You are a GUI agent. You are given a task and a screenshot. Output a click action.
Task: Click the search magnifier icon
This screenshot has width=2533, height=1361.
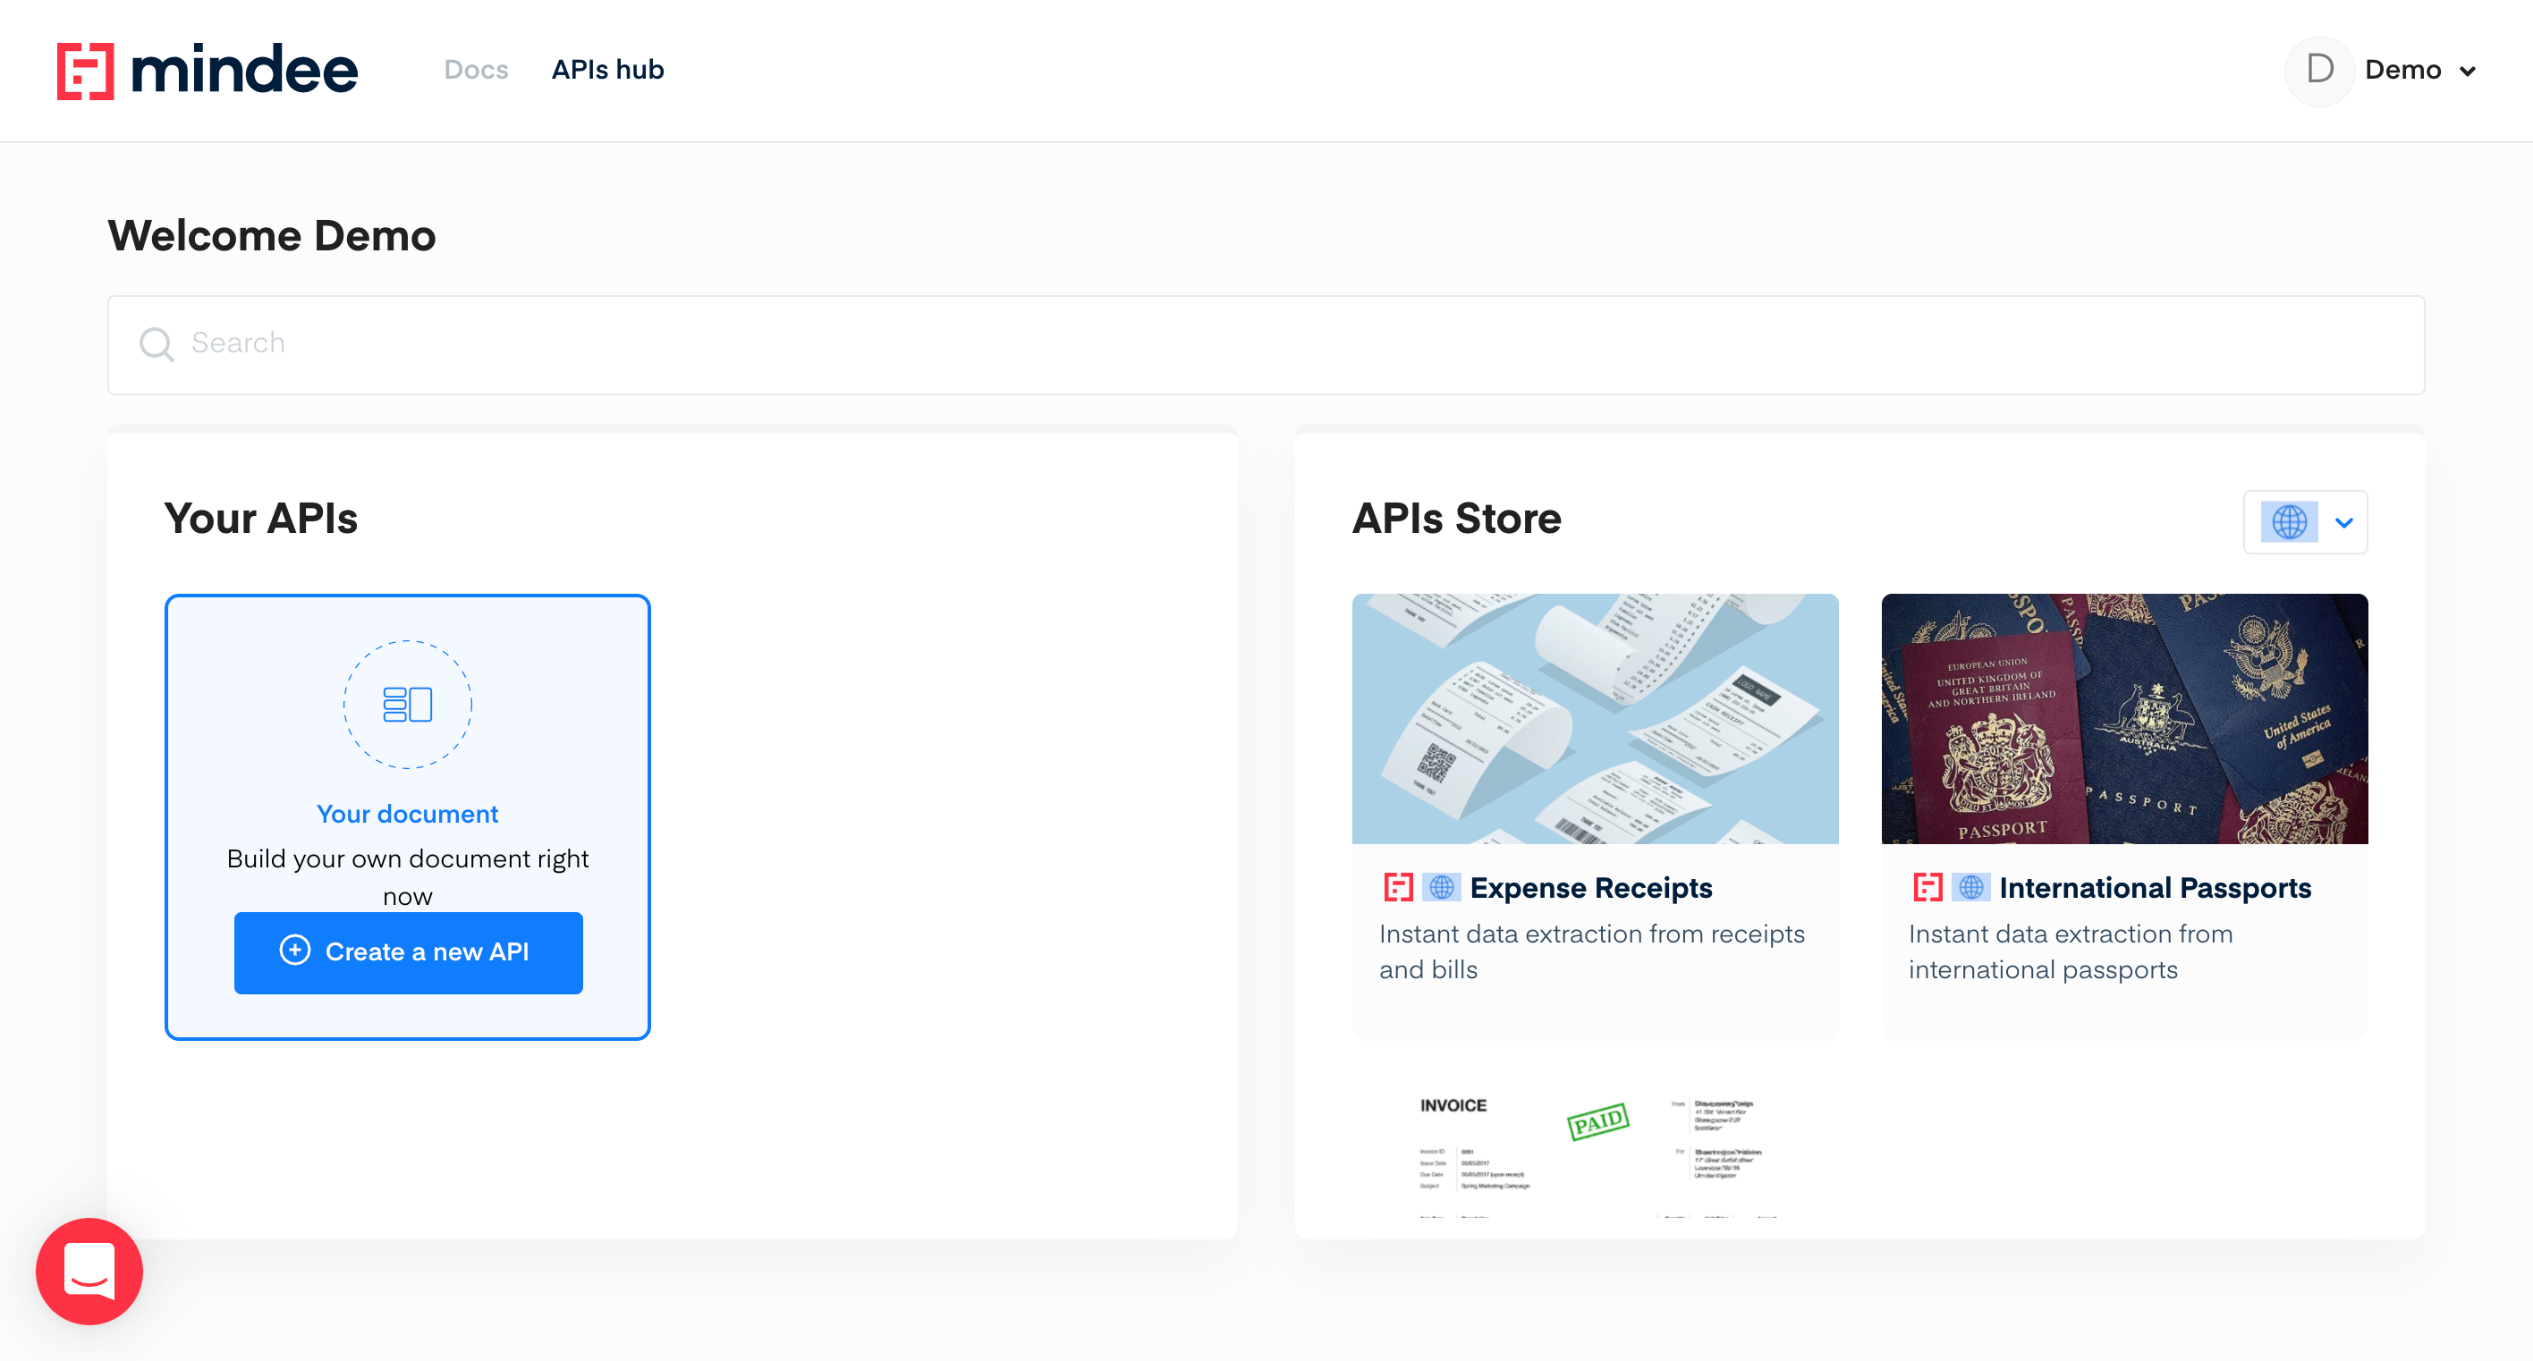click(x=157, y=344)
